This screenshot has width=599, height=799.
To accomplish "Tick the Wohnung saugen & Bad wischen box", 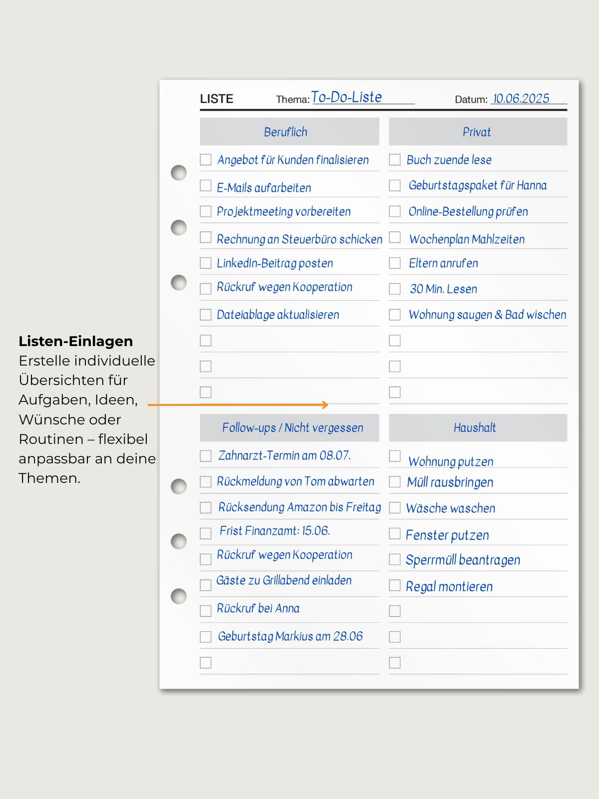I will (x=395, y=315).
